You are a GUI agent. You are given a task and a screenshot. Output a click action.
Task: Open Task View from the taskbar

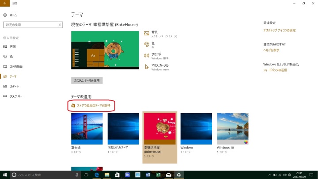[x=86, y=175]
